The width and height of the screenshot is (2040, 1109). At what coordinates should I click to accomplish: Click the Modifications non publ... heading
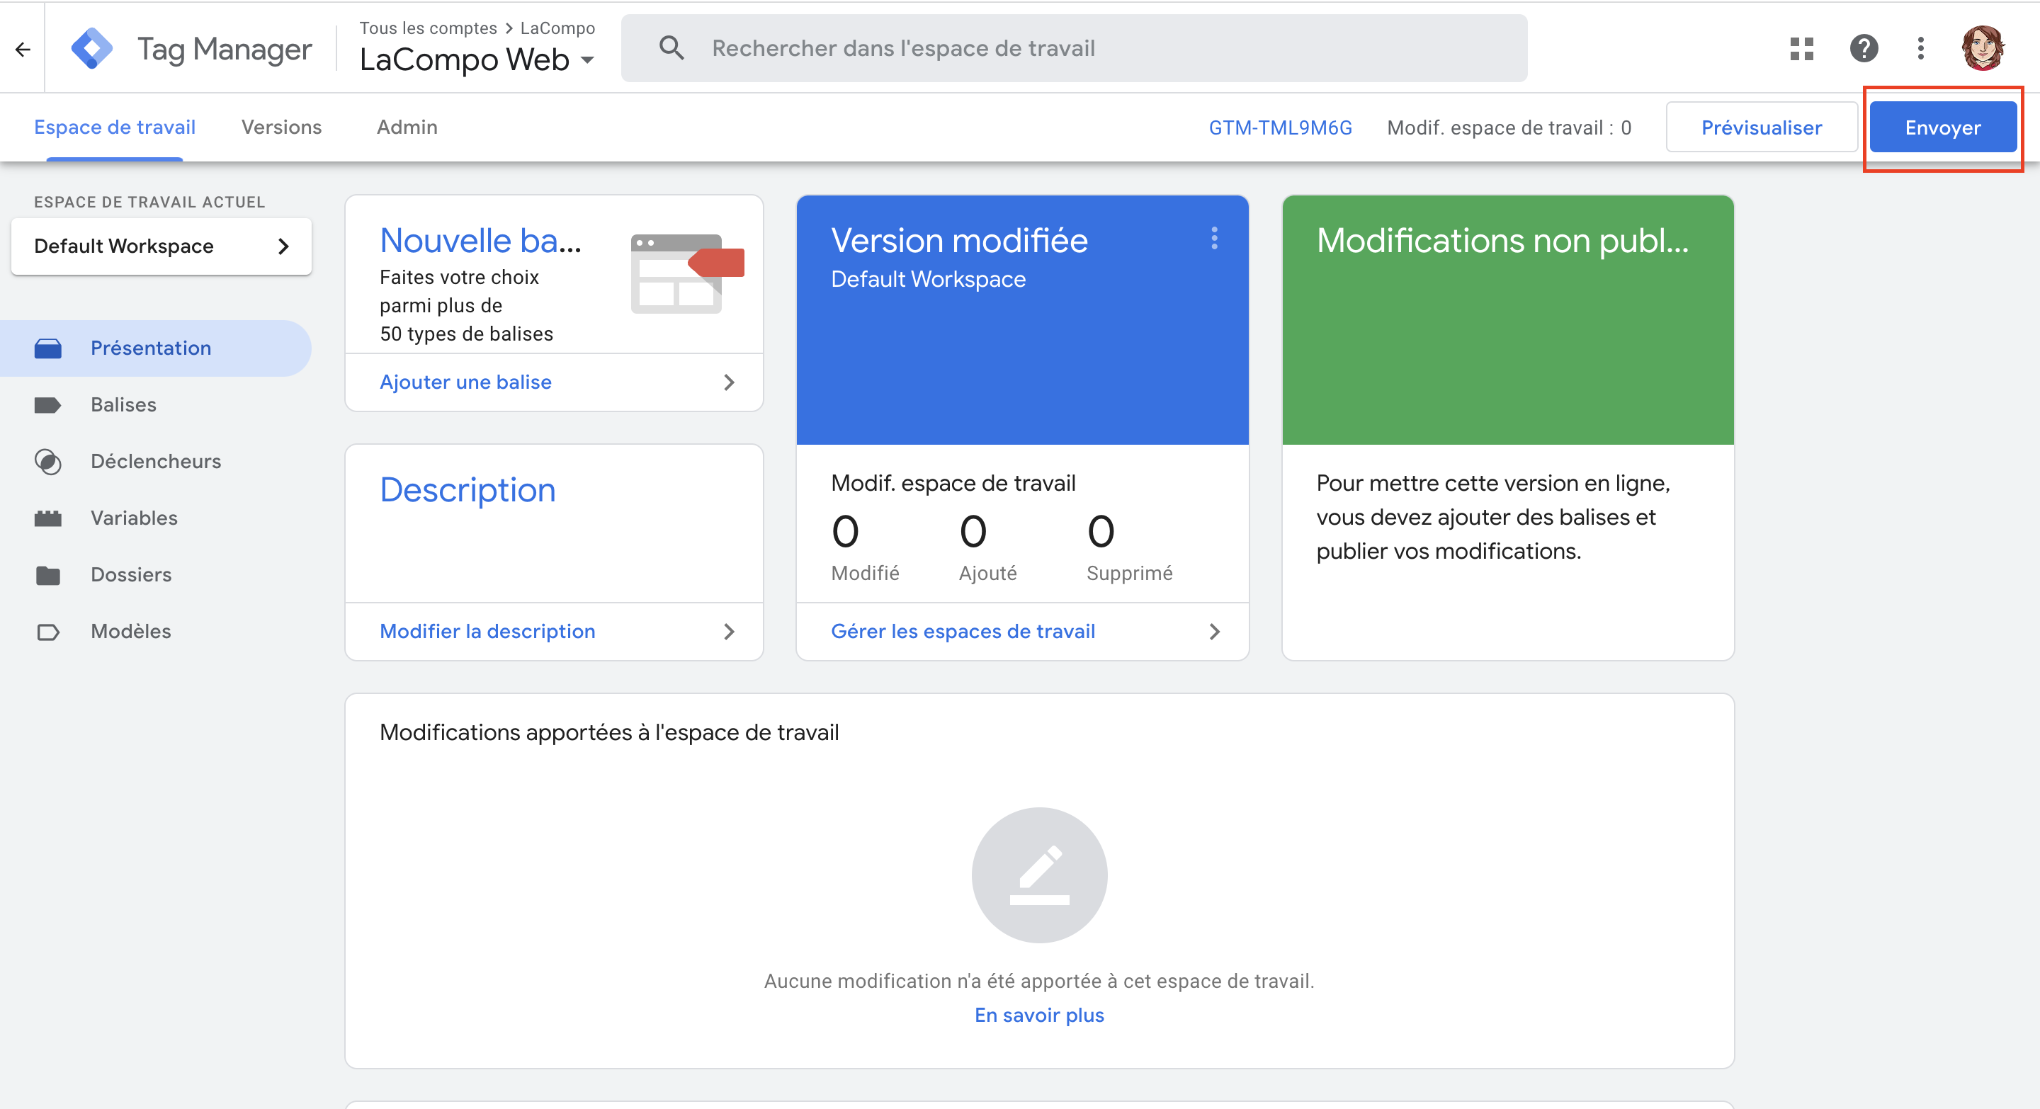[1502, 241]
